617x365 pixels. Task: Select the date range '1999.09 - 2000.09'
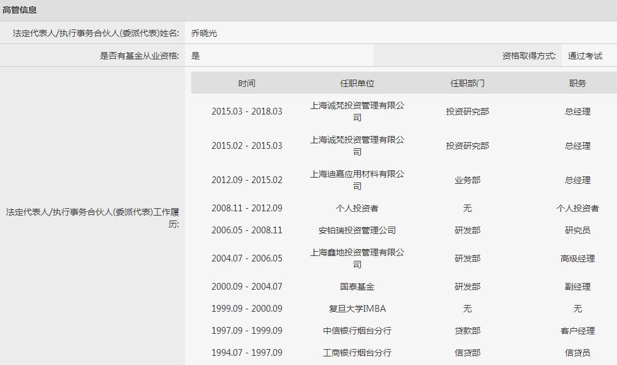pyautogui.click(x=247, y=309)
